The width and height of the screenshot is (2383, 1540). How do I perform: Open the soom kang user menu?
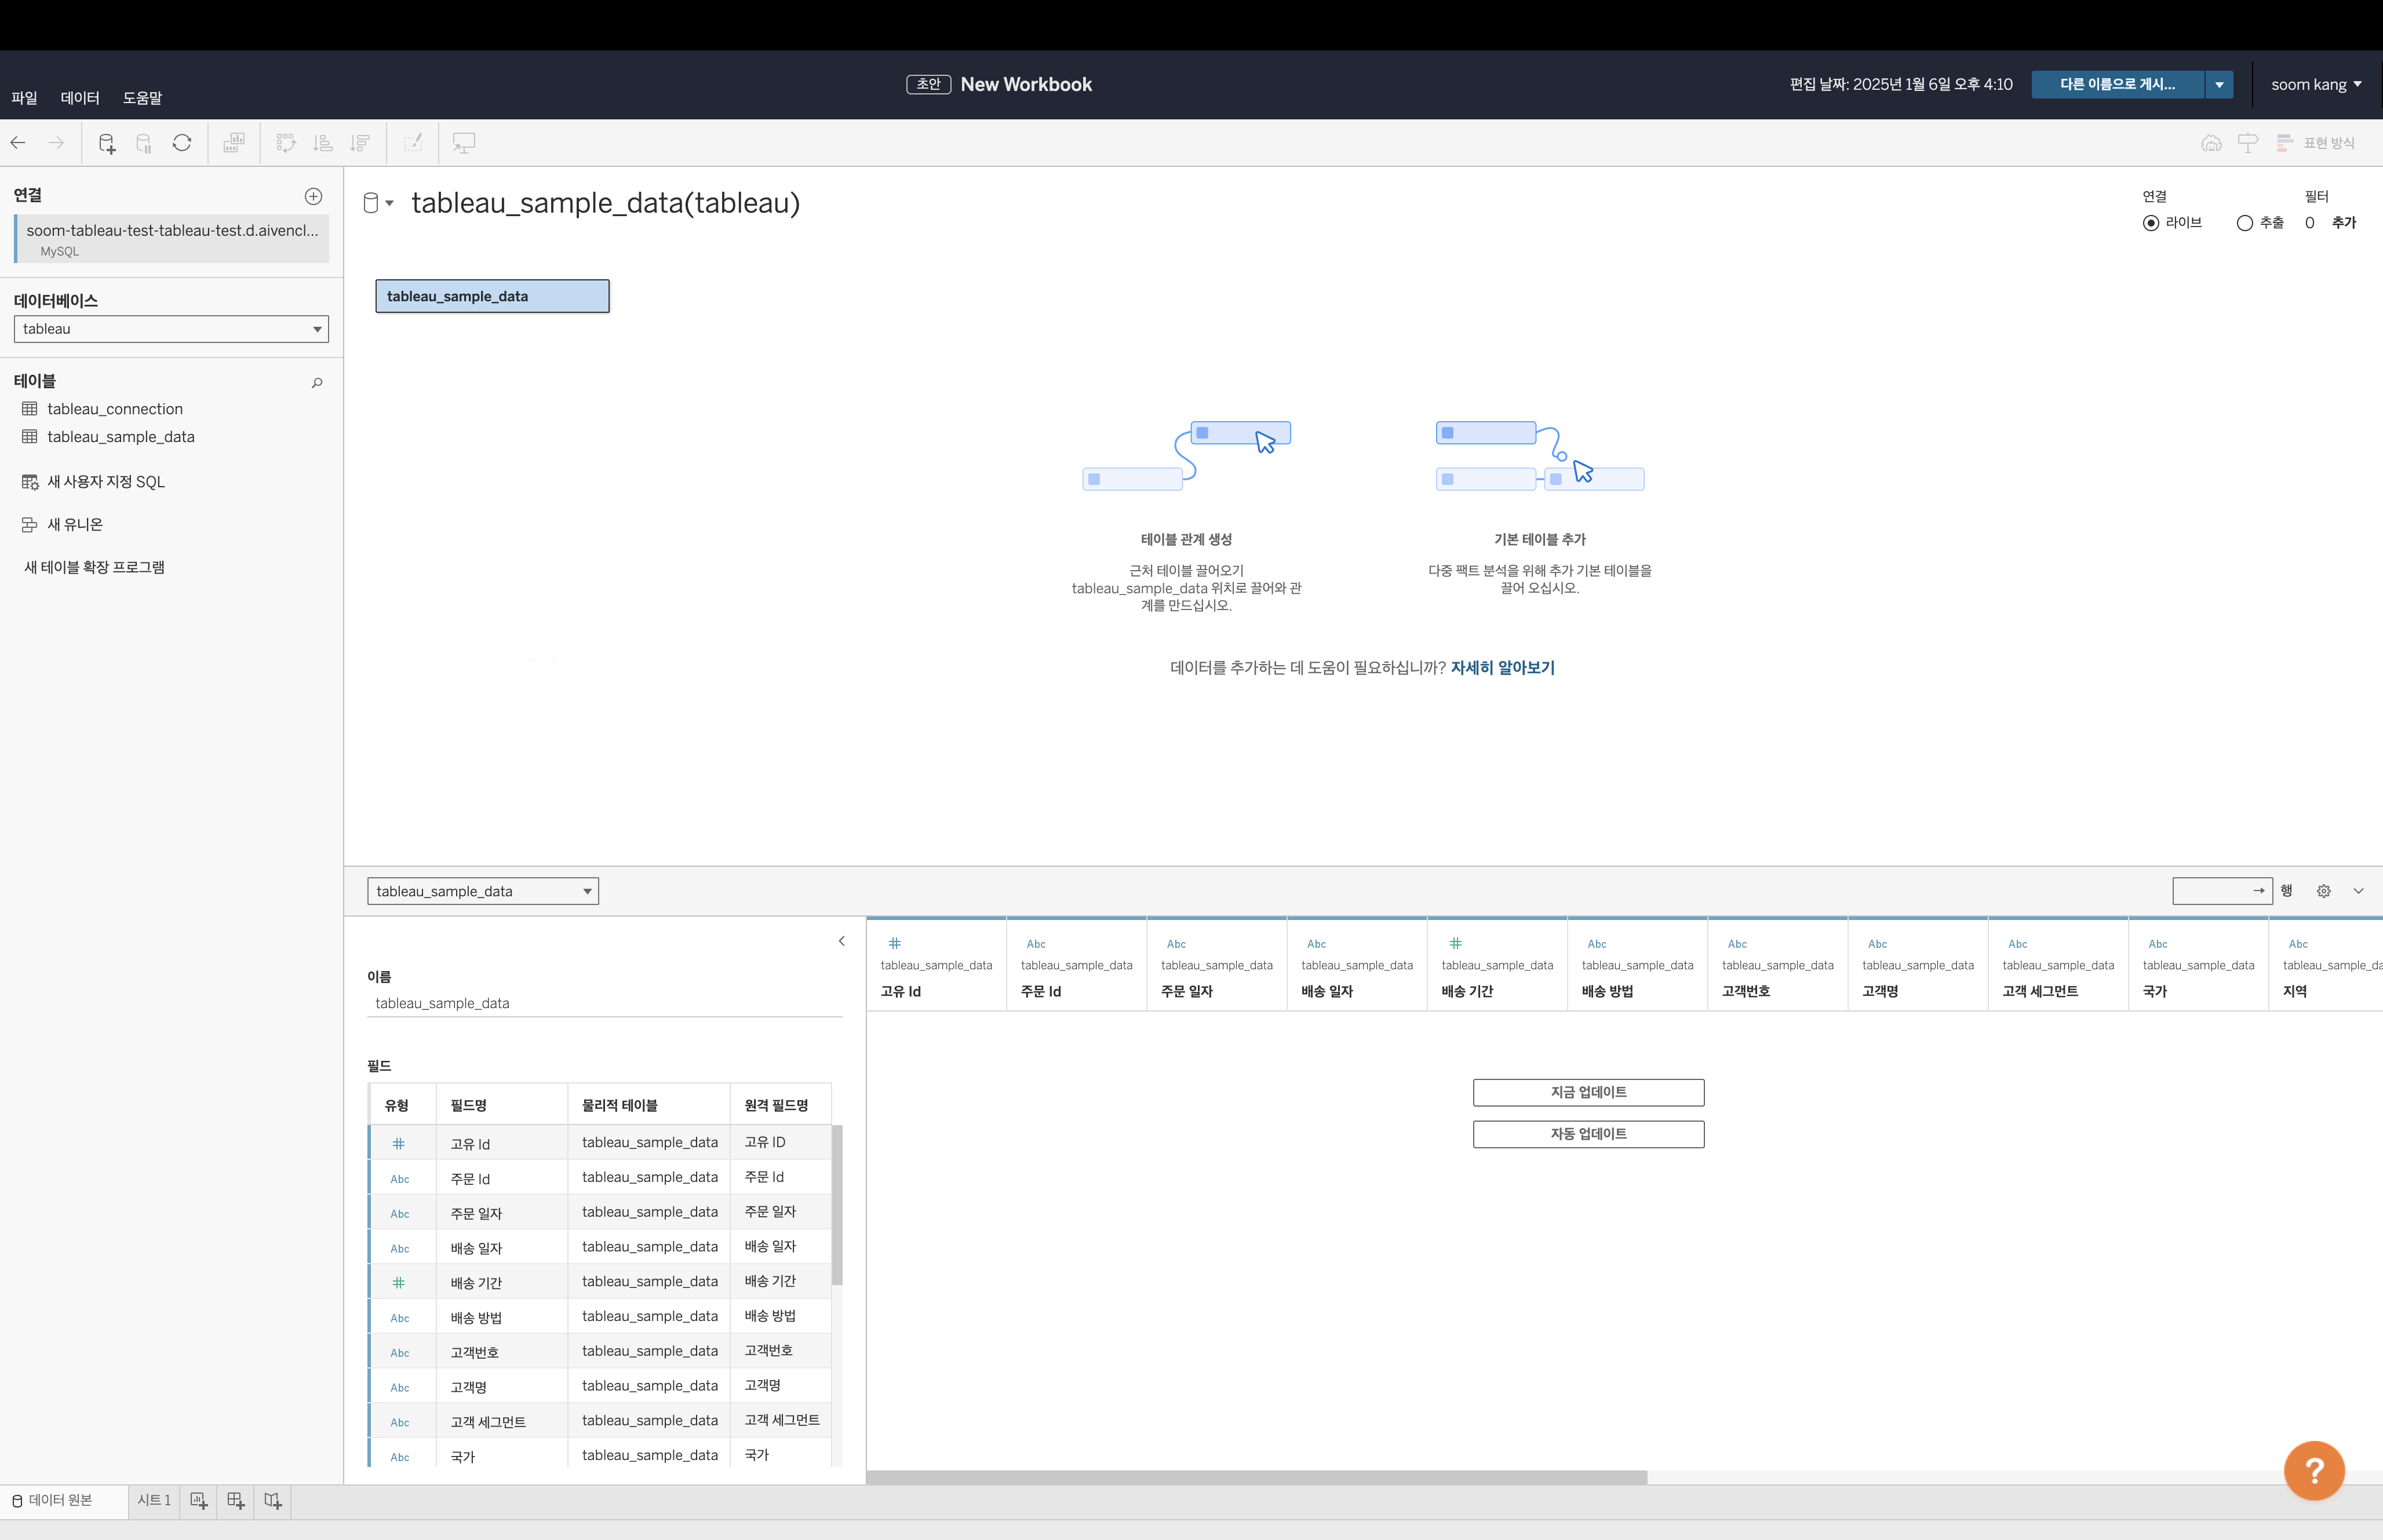pos(2316,85)
